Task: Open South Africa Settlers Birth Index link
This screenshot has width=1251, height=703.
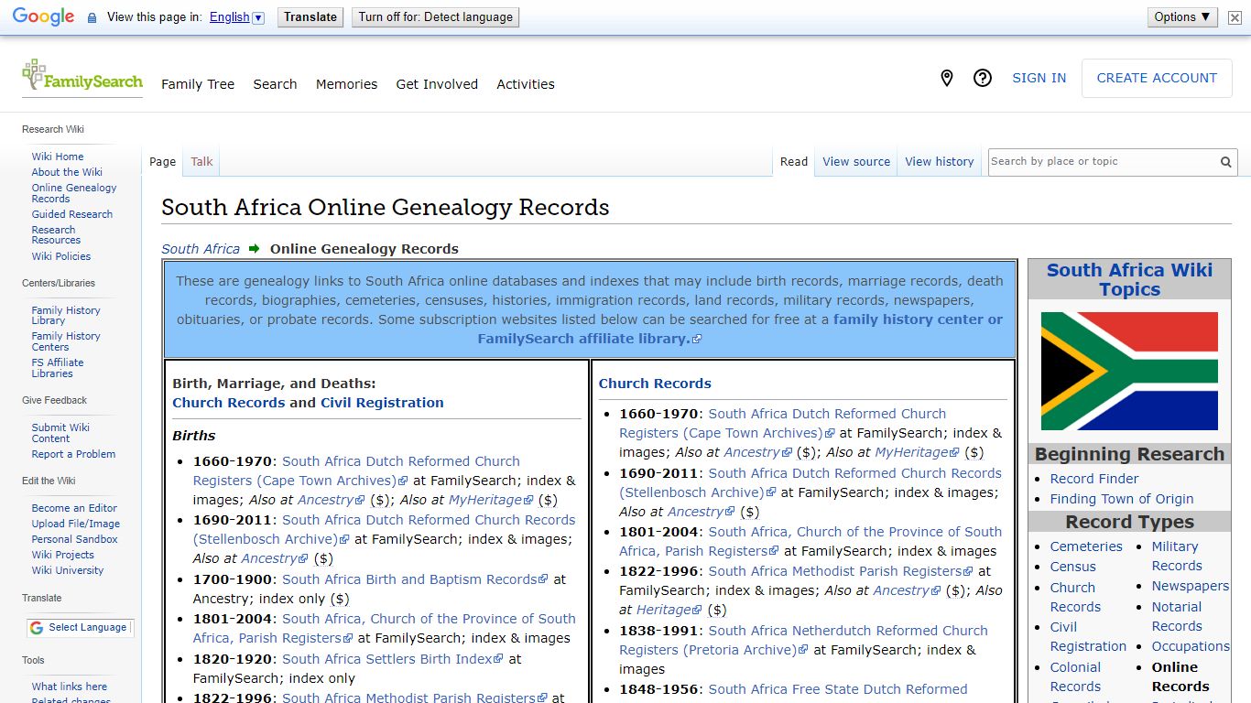Action: tap(393, 659)
